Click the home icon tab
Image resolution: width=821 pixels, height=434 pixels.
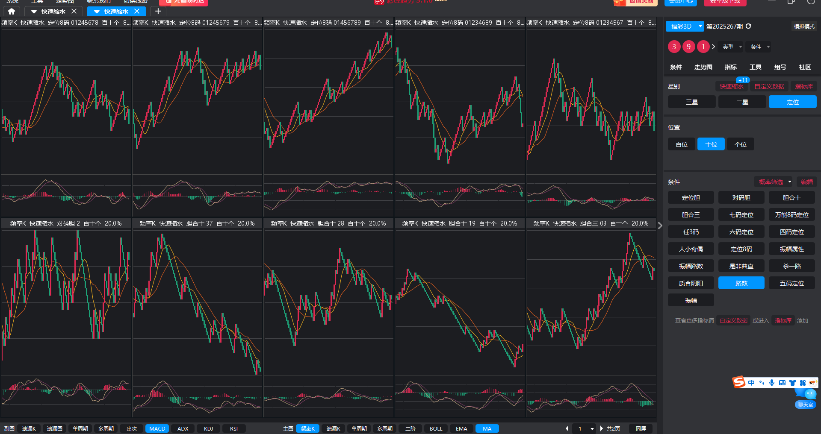12,12
